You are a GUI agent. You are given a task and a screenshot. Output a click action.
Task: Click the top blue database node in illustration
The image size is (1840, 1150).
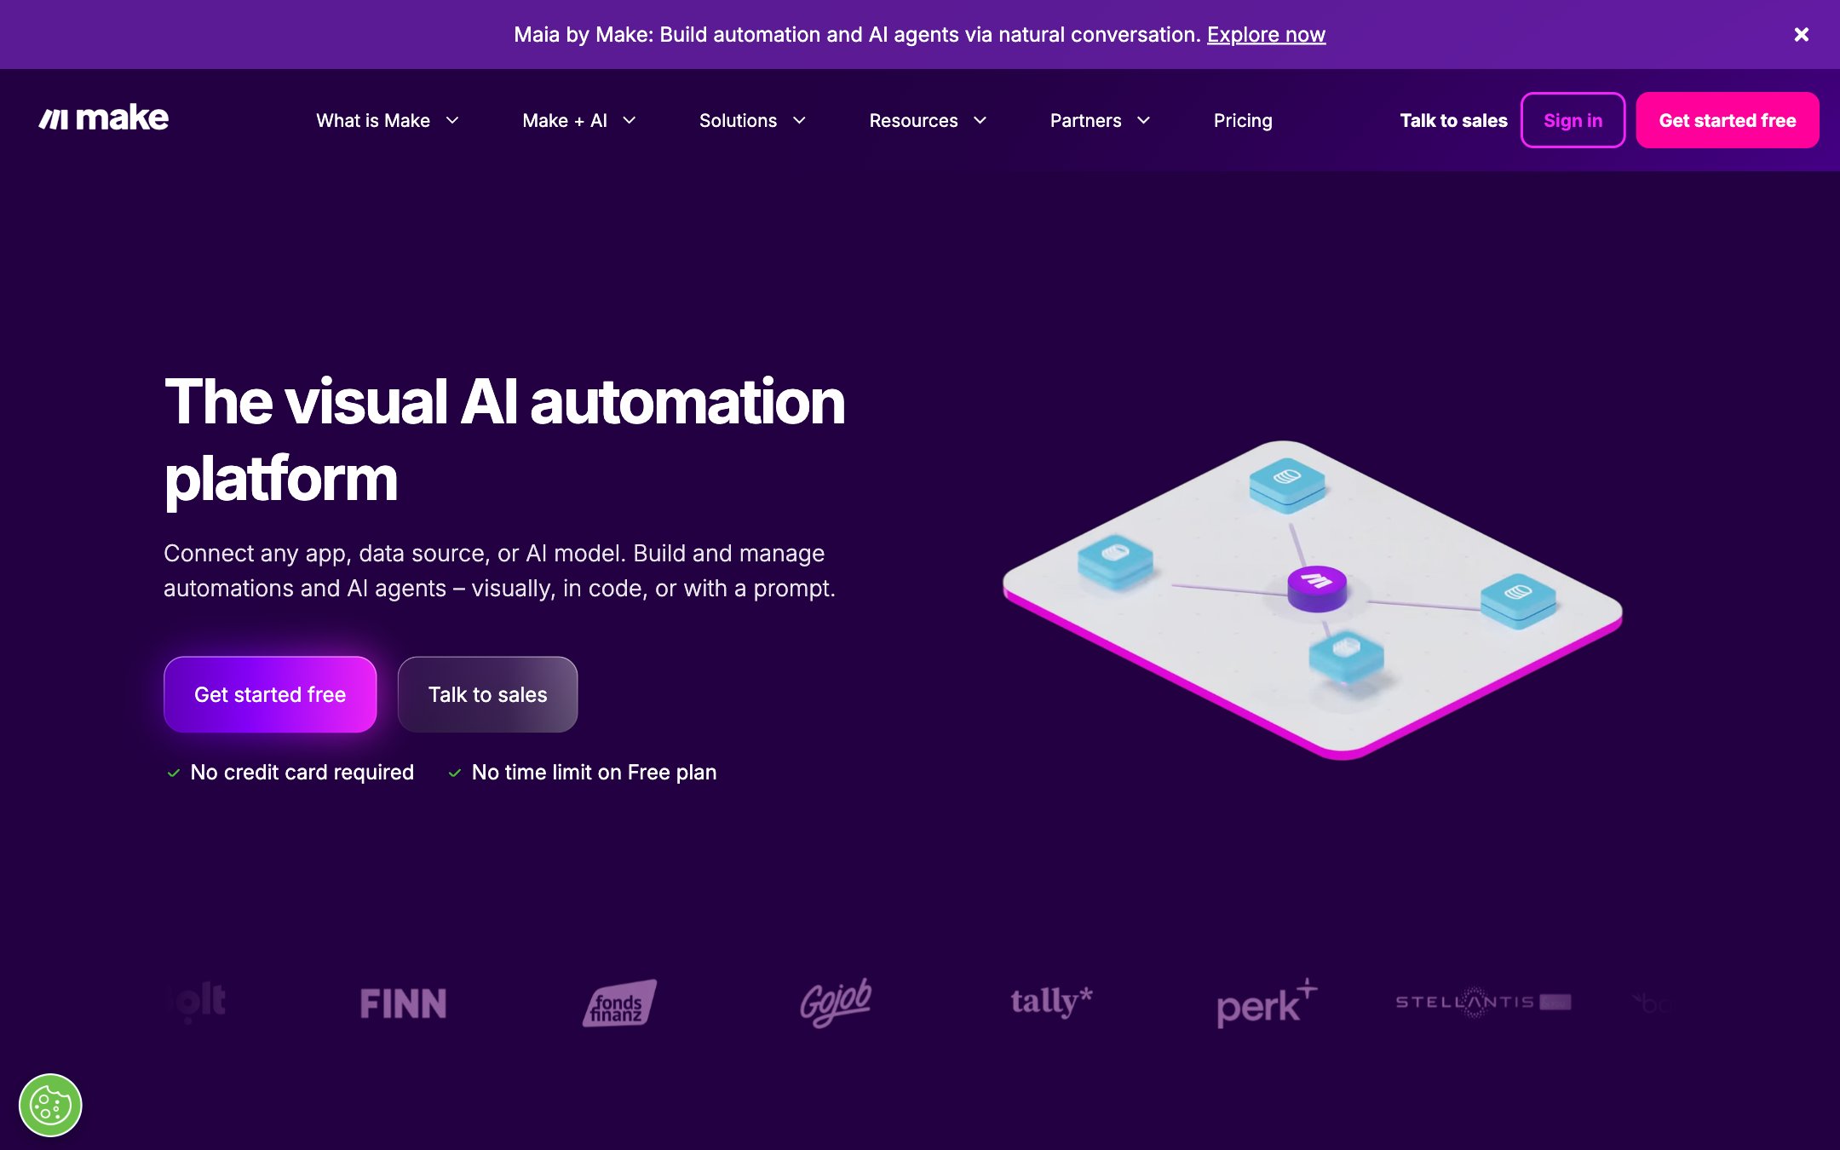pos(1287,485)
